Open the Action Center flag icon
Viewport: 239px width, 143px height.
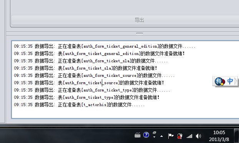click(171, 136)
